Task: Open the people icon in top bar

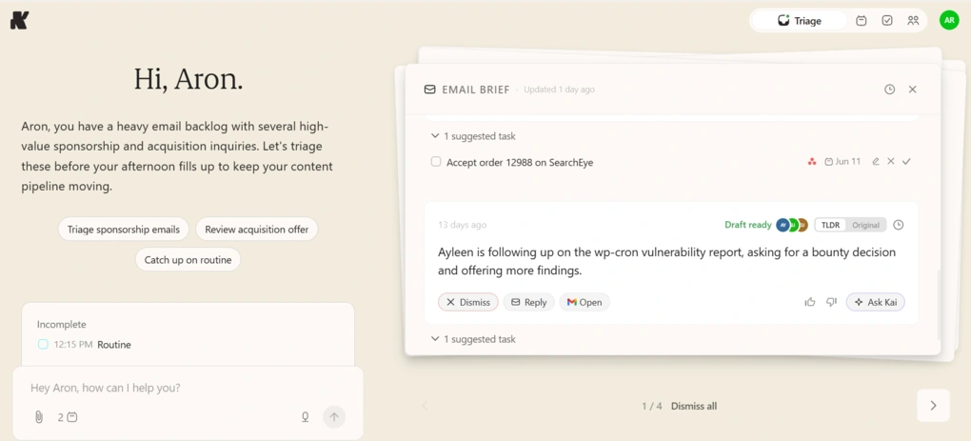Action: (x=913, y=20)
